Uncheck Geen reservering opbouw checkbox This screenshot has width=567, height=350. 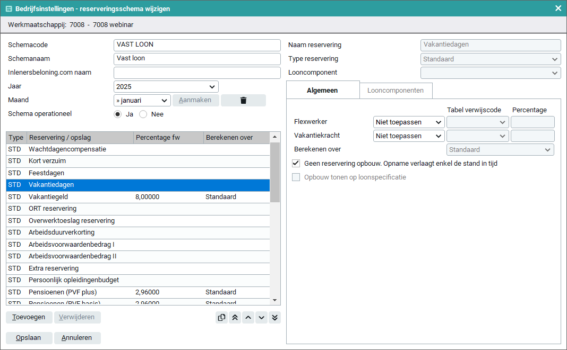pos(296,164)
